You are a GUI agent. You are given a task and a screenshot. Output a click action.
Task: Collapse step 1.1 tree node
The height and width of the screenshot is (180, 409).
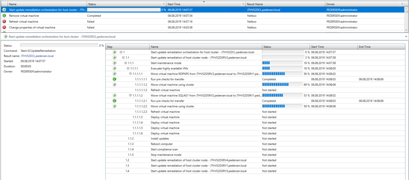coord(123,58)
